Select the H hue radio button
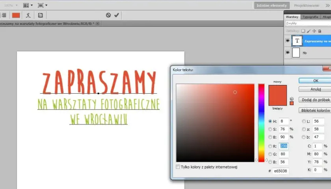The width and height of the screenshot is (331, 189). coord(270,121)
